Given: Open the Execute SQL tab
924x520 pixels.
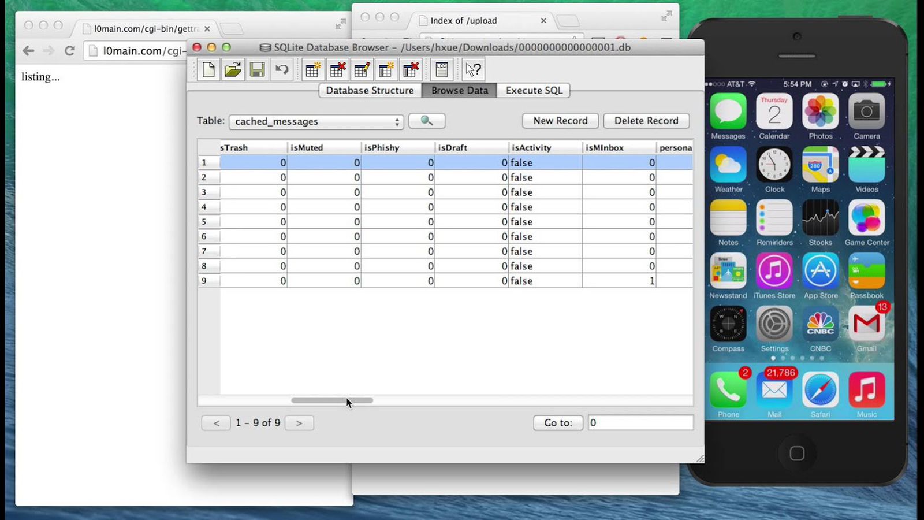Looking at the screenshot, I should click(534, 91).
